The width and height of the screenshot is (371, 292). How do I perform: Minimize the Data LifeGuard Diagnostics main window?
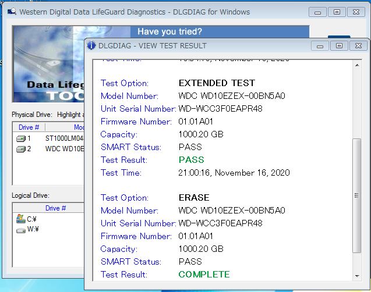point(318,12)
